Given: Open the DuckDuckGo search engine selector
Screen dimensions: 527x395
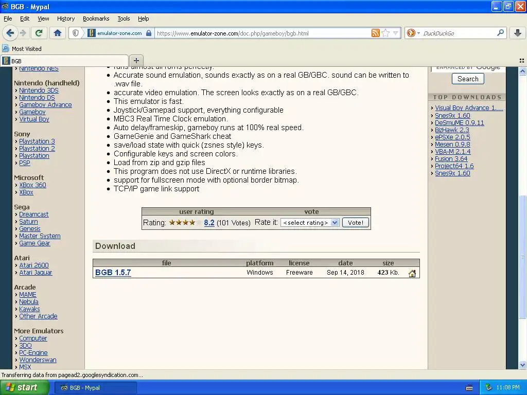Looking at the screenshot, I should click(x=413, y=33).
